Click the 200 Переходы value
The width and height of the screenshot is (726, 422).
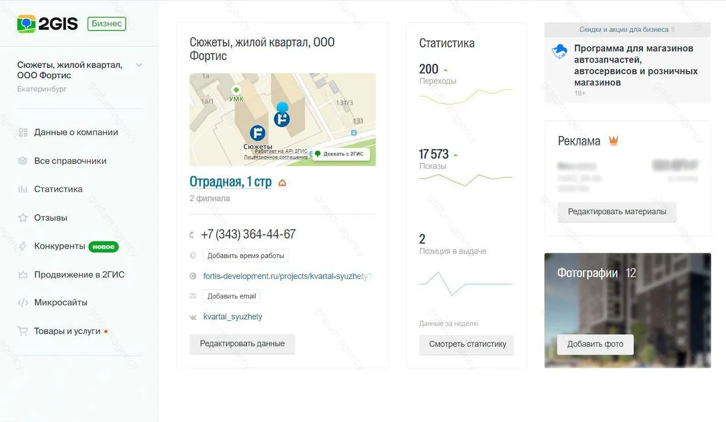coord(428,69)
